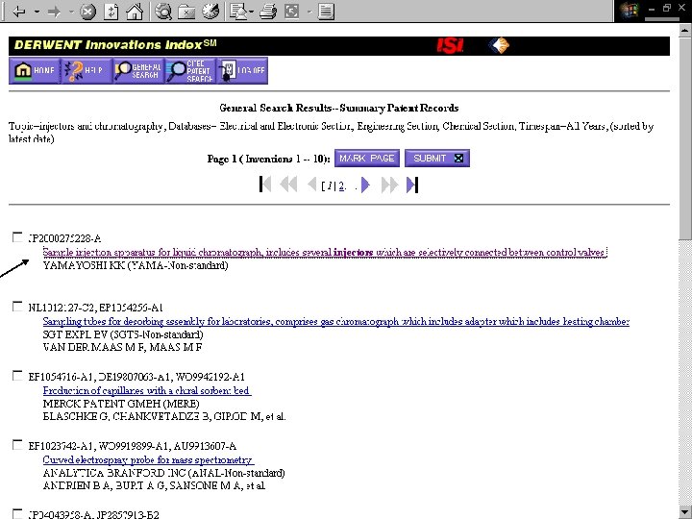The height and width of the screenshot is (519, 692).
Task: Click the browser Back arrow
Action: [x=19, y=12]
